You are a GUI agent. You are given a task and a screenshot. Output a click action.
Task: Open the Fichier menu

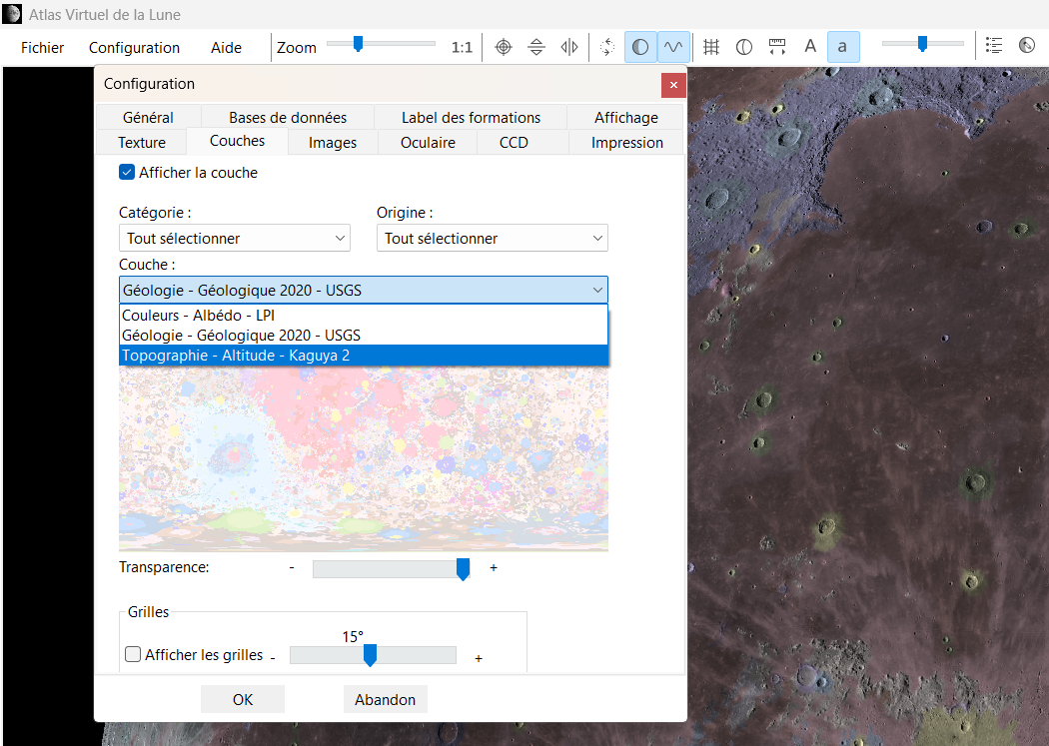click(x=42, y=48)
